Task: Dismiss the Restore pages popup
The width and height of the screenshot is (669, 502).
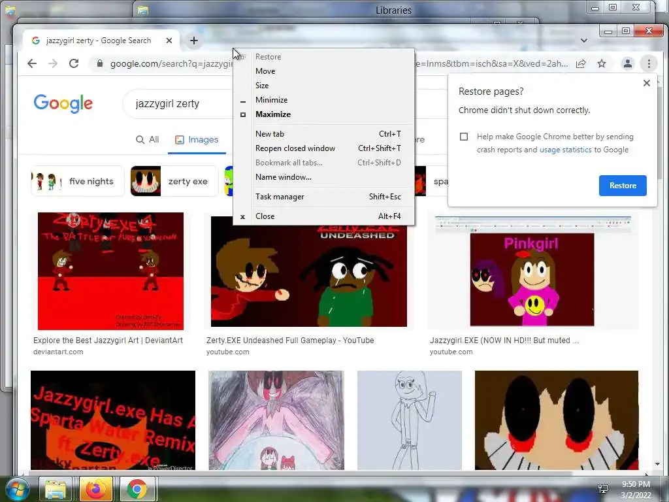Action: (646, 83)
